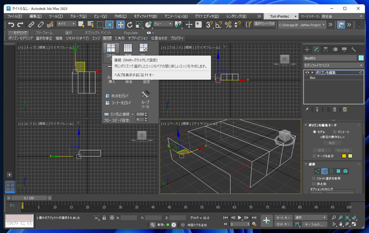Open the モディファイヤ(M) menu
The image size is (369, 233).
[145, 16]
